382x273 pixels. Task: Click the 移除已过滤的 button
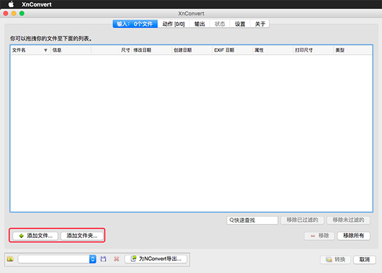point(302,220)
